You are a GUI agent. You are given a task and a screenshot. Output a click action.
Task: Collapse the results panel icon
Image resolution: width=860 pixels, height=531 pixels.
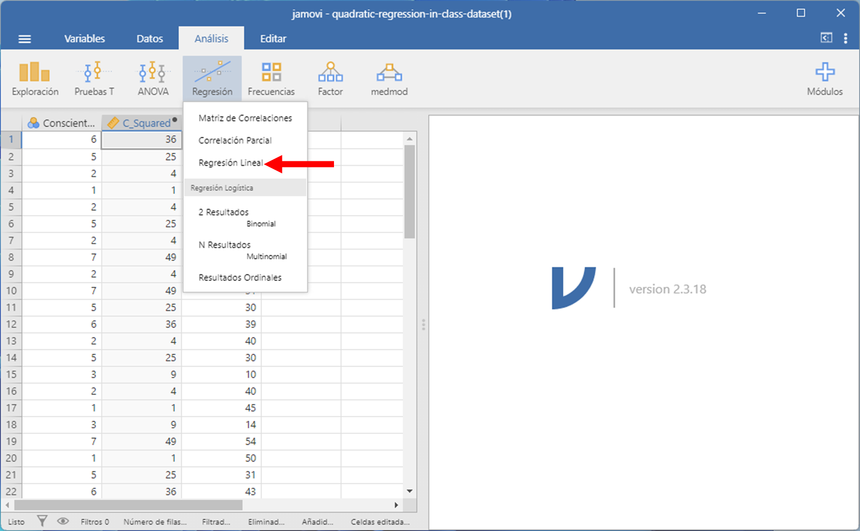[x=826, y=38]
